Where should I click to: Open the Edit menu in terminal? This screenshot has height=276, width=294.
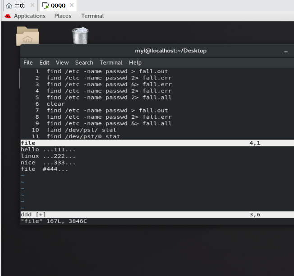44,63
